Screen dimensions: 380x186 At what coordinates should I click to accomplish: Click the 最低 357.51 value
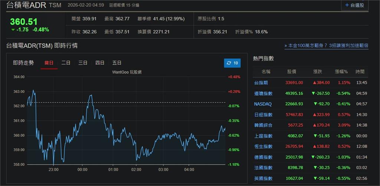point(122,32)
